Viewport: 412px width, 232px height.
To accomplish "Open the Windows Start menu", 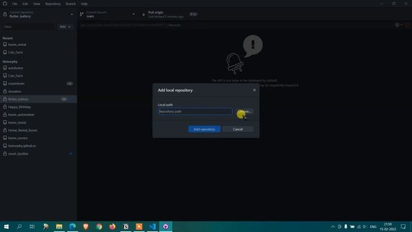I will 6,226.
